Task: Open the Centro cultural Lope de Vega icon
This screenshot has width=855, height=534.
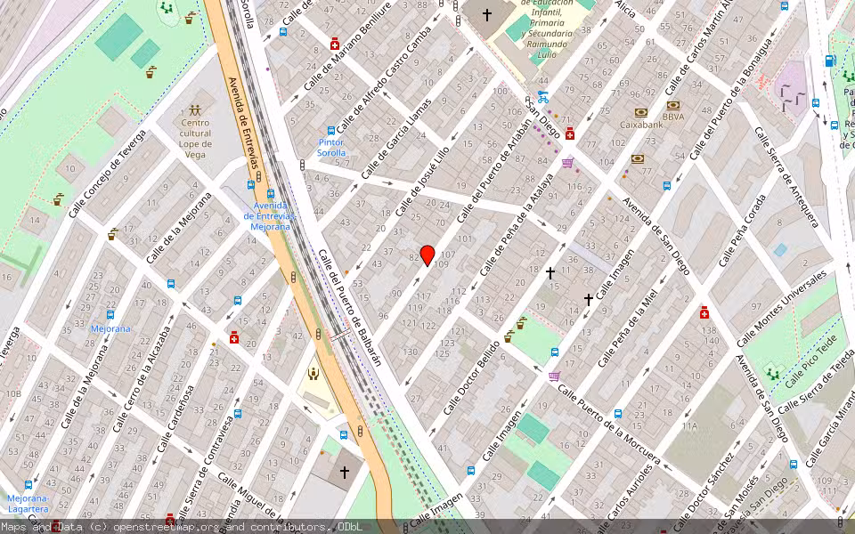Action: point(195,110)
